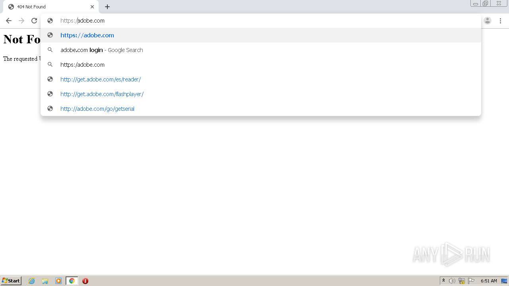Image resolution: width=509 pixels, height=286 pixels.
Task: Click the Show desktop button
Action: pyautogui.click(x=504, y=281)
